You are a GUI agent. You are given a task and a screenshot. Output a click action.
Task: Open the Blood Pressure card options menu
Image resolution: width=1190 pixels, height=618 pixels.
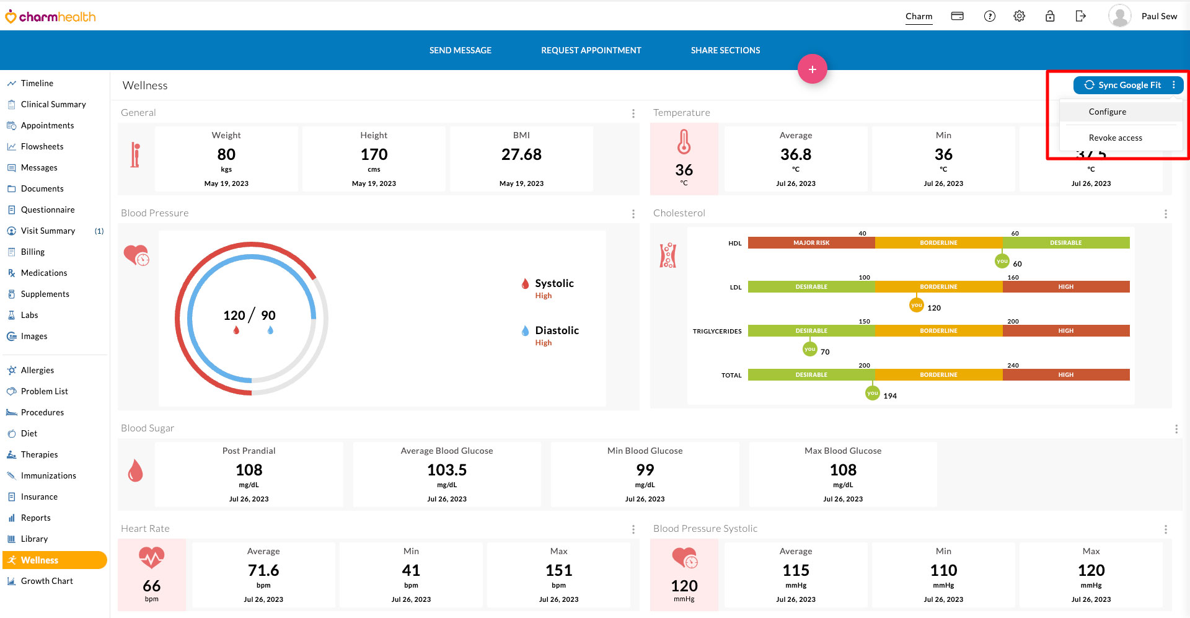click(633, 214)
